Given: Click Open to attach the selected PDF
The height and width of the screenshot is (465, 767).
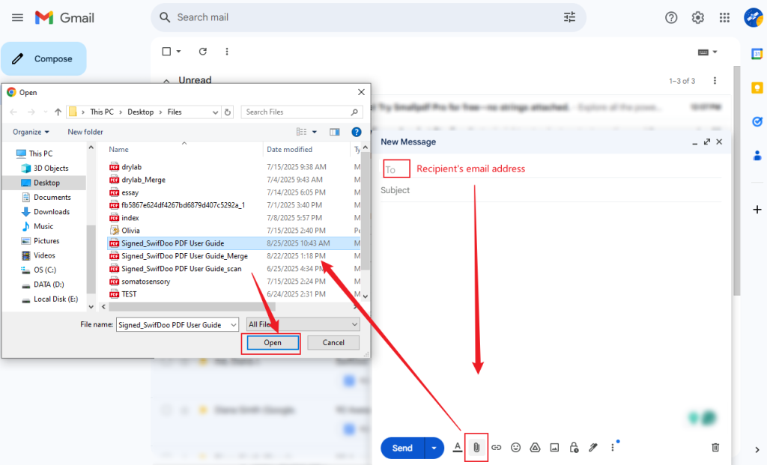Looking at the screenshot, I should (x=271, y=342).
